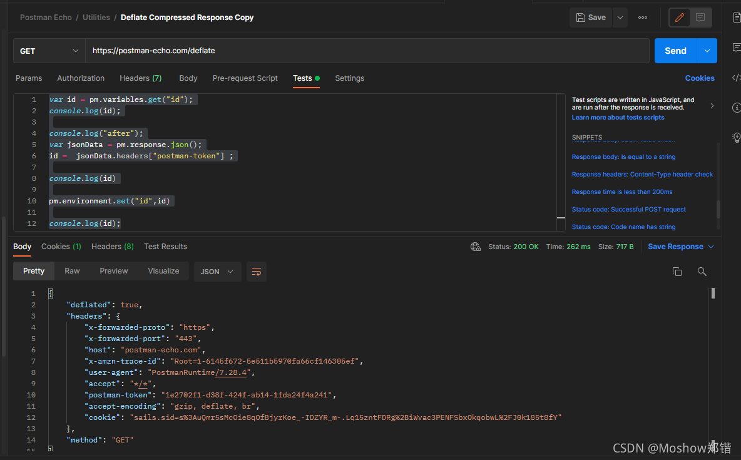Open search in the response body
This screenshot has width=741, height=460.
click(702, 272)
